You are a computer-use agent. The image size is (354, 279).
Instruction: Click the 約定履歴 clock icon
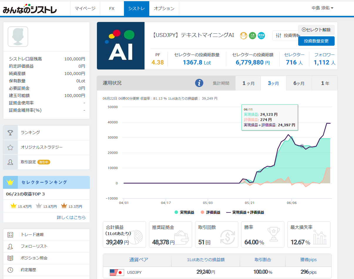pyautogui.click(x=10, y=270)
